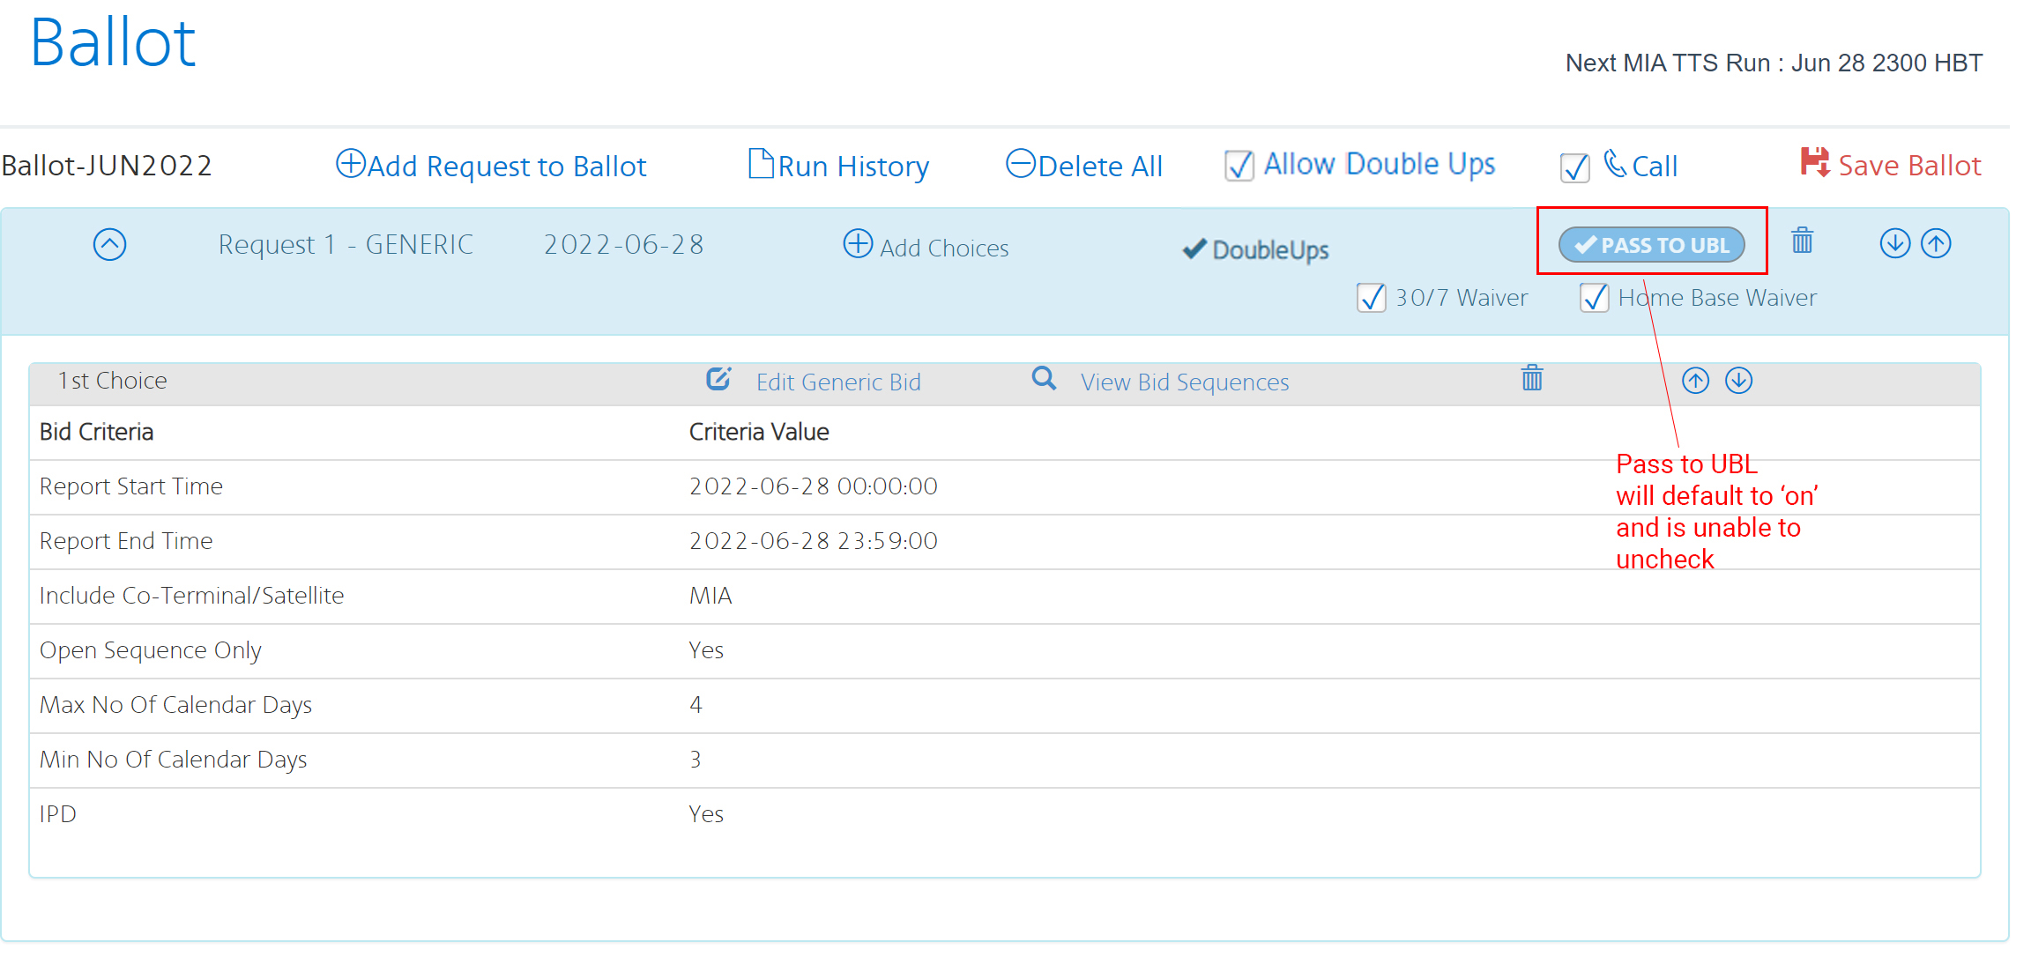2031x957 pixels.
Task: Click the Delete All minus icon
Action: click(1021, 164)
